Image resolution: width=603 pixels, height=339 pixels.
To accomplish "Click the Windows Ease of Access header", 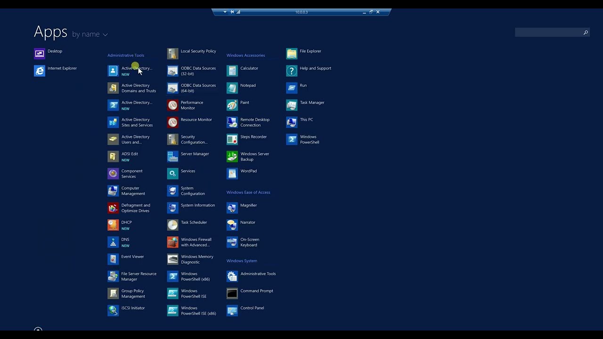I will pos(248,192).
